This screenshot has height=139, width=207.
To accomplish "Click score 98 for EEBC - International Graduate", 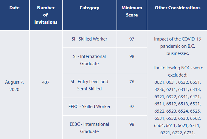I will coord(132,124).
